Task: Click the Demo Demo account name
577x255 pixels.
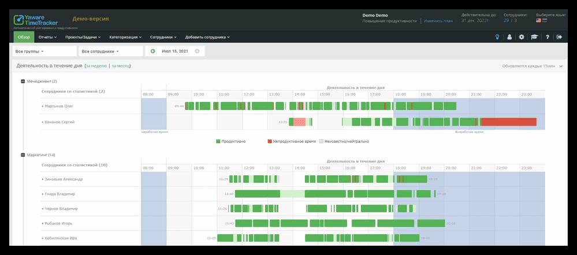Action: (x=375, y=16)
